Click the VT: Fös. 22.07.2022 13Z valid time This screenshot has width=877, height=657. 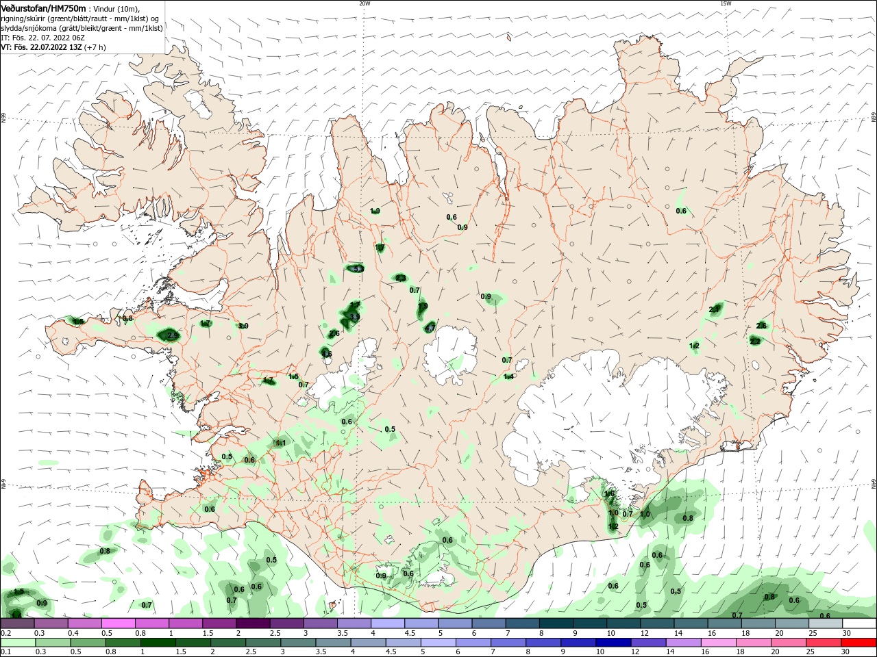click(x=53, y=47)
